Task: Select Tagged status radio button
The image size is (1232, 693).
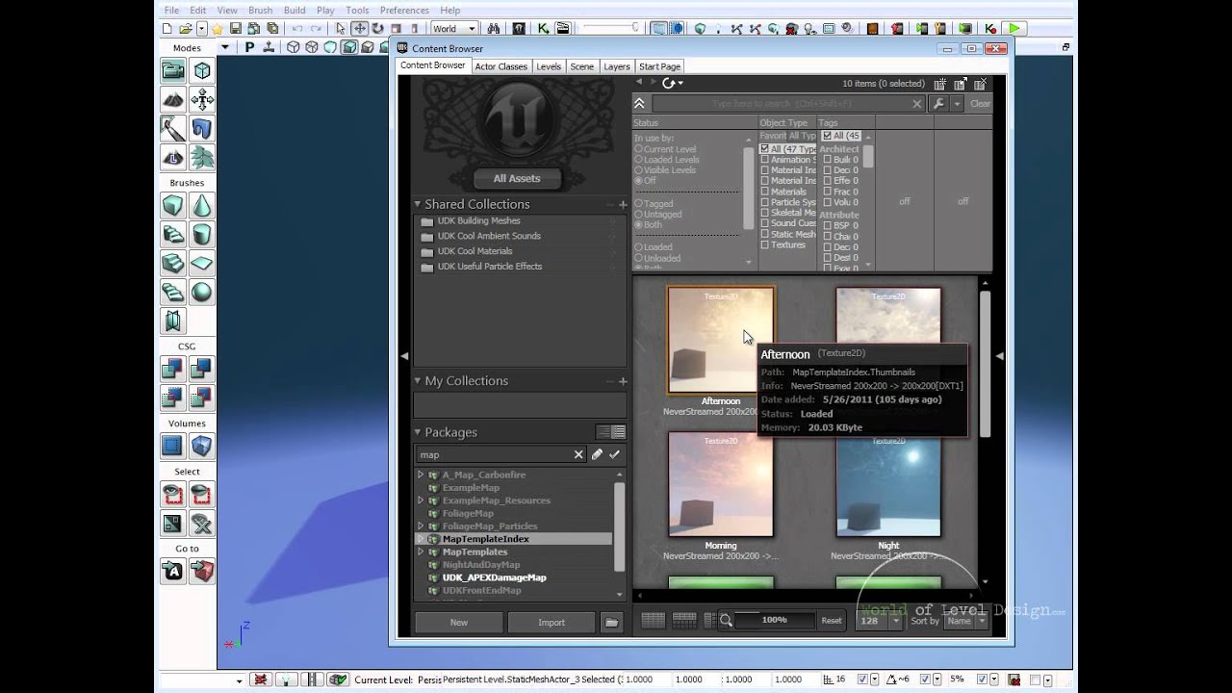Action: (x=638, y=204)
